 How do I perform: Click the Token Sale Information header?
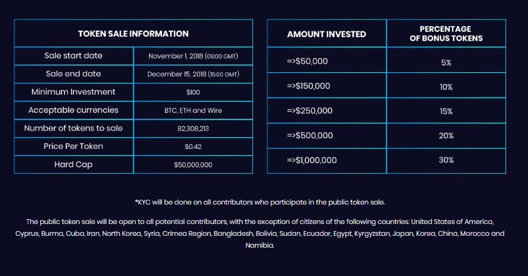pos(133,34)
